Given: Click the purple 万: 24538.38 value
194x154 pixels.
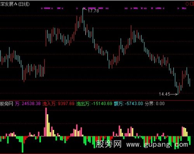Looking at the screenshot, I should click(28, 104).
